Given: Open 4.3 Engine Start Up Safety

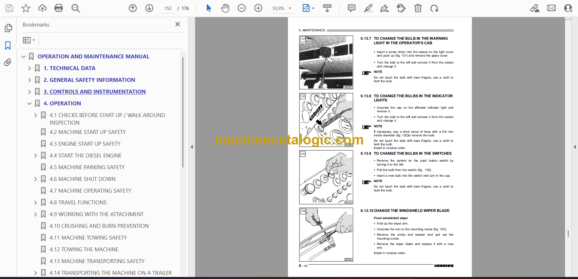Looking at the screenshot, I should pyautogui.click(x=85, y=144).
